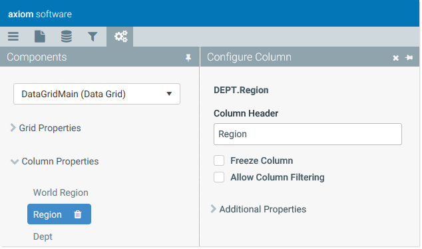The width and height of the screenshot is (422, 249).
Task: Enable Allow Column Filtering checkbox
Action: [x=219, y=177]
